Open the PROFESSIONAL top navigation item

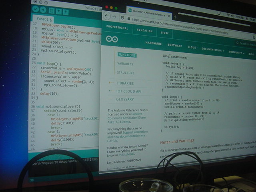coord(117,27)
